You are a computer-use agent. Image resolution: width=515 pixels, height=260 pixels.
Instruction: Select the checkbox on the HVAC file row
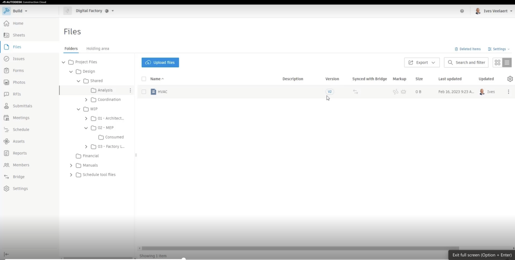[144, 91]
